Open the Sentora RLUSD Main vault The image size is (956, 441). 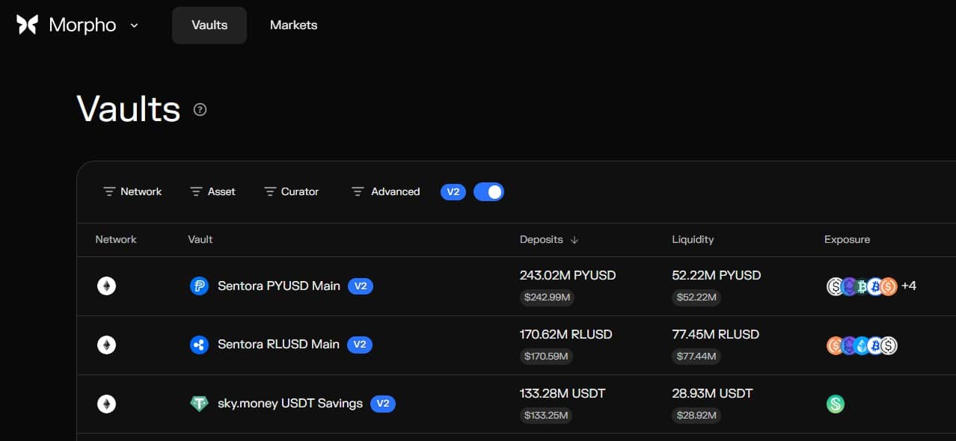click(278, 345)
